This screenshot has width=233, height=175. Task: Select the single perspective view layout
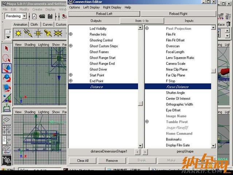pos(7,120)
